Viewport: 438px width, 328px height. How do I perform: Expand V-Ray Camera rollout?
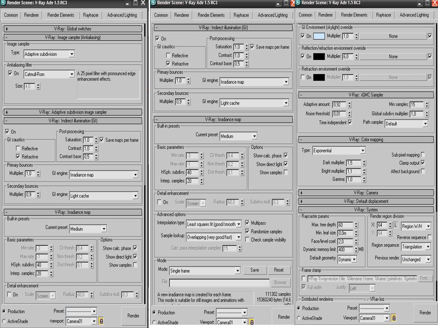point(366,193)
